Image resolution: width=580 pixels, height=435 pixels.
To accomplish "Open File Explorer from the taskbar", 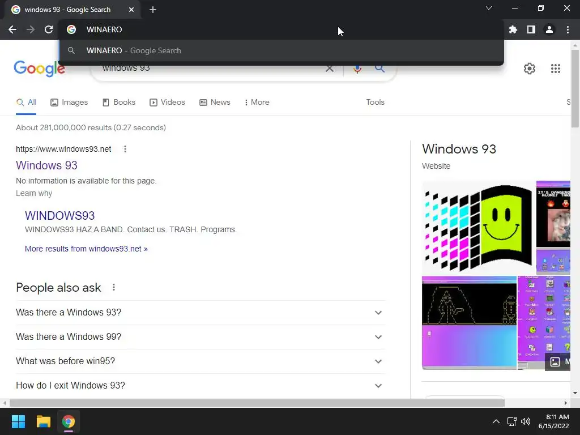I will coord(43,421).
